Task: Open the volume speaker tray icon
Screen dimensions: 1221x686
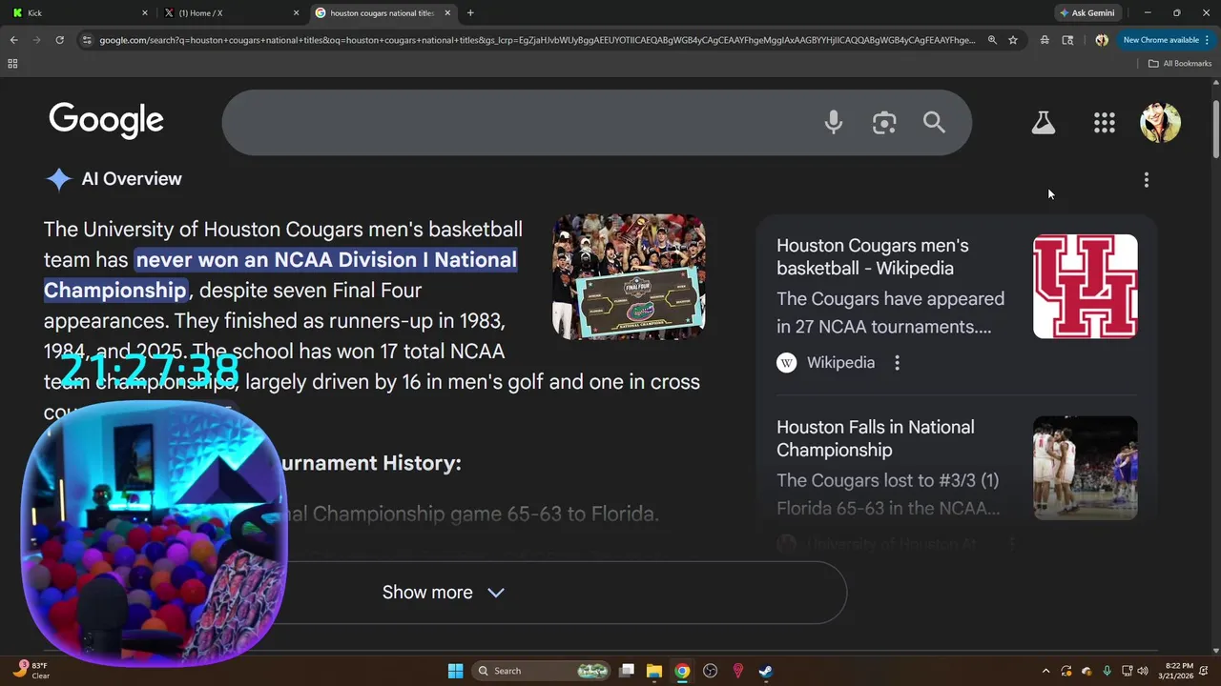Action: click(x=1143, y=671)
